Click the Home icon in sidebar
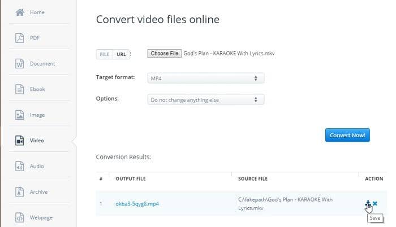 (x=20, y=12)
